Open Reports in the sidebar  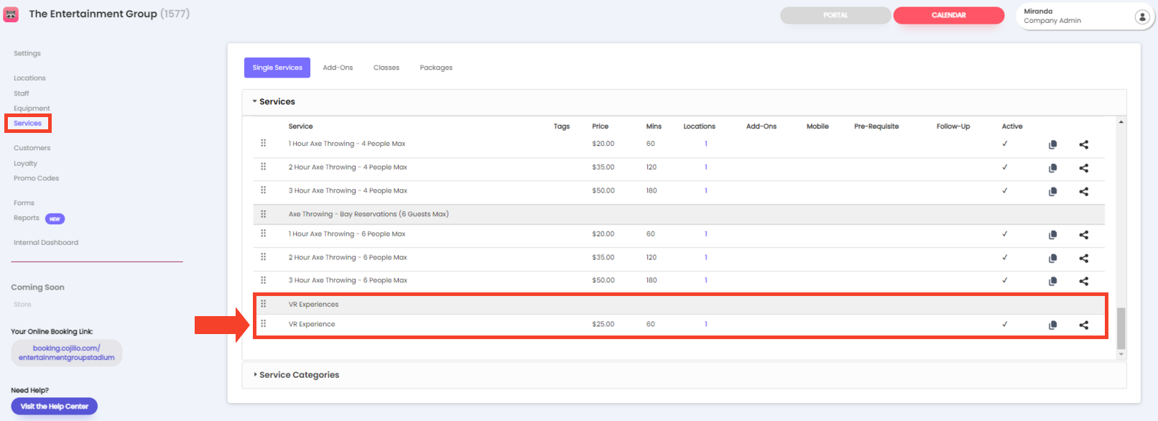pos(27,218)
